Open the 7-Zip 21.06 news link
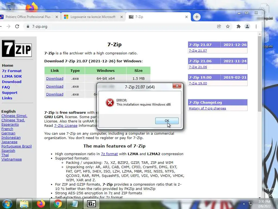This screenshot has width=278, height=209. tap(198, 67)
